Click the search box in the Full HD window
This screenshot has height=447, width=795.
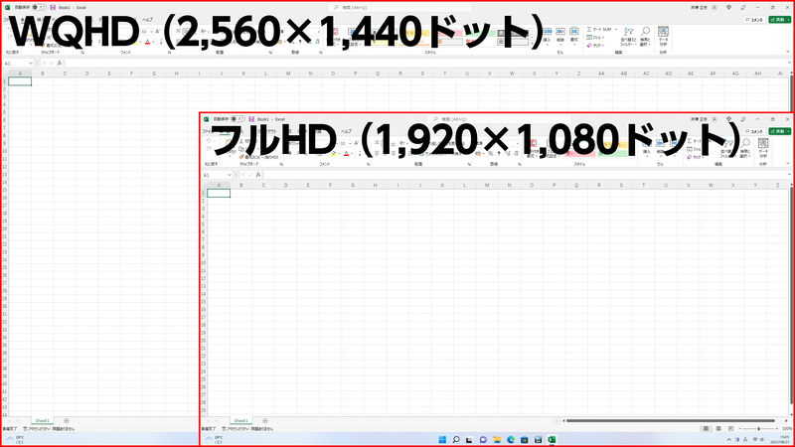pyautogui.click(x=500, y=119)
